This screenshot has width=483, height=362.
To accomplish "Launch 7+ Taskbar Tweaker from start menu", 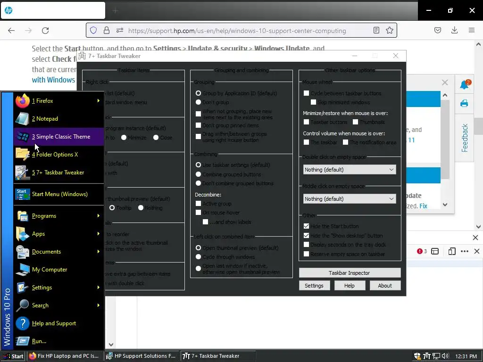I will (x=58, y=173).
